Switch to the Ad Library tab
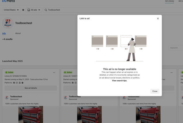The image size is (183, 123). (x=170, y=1)
